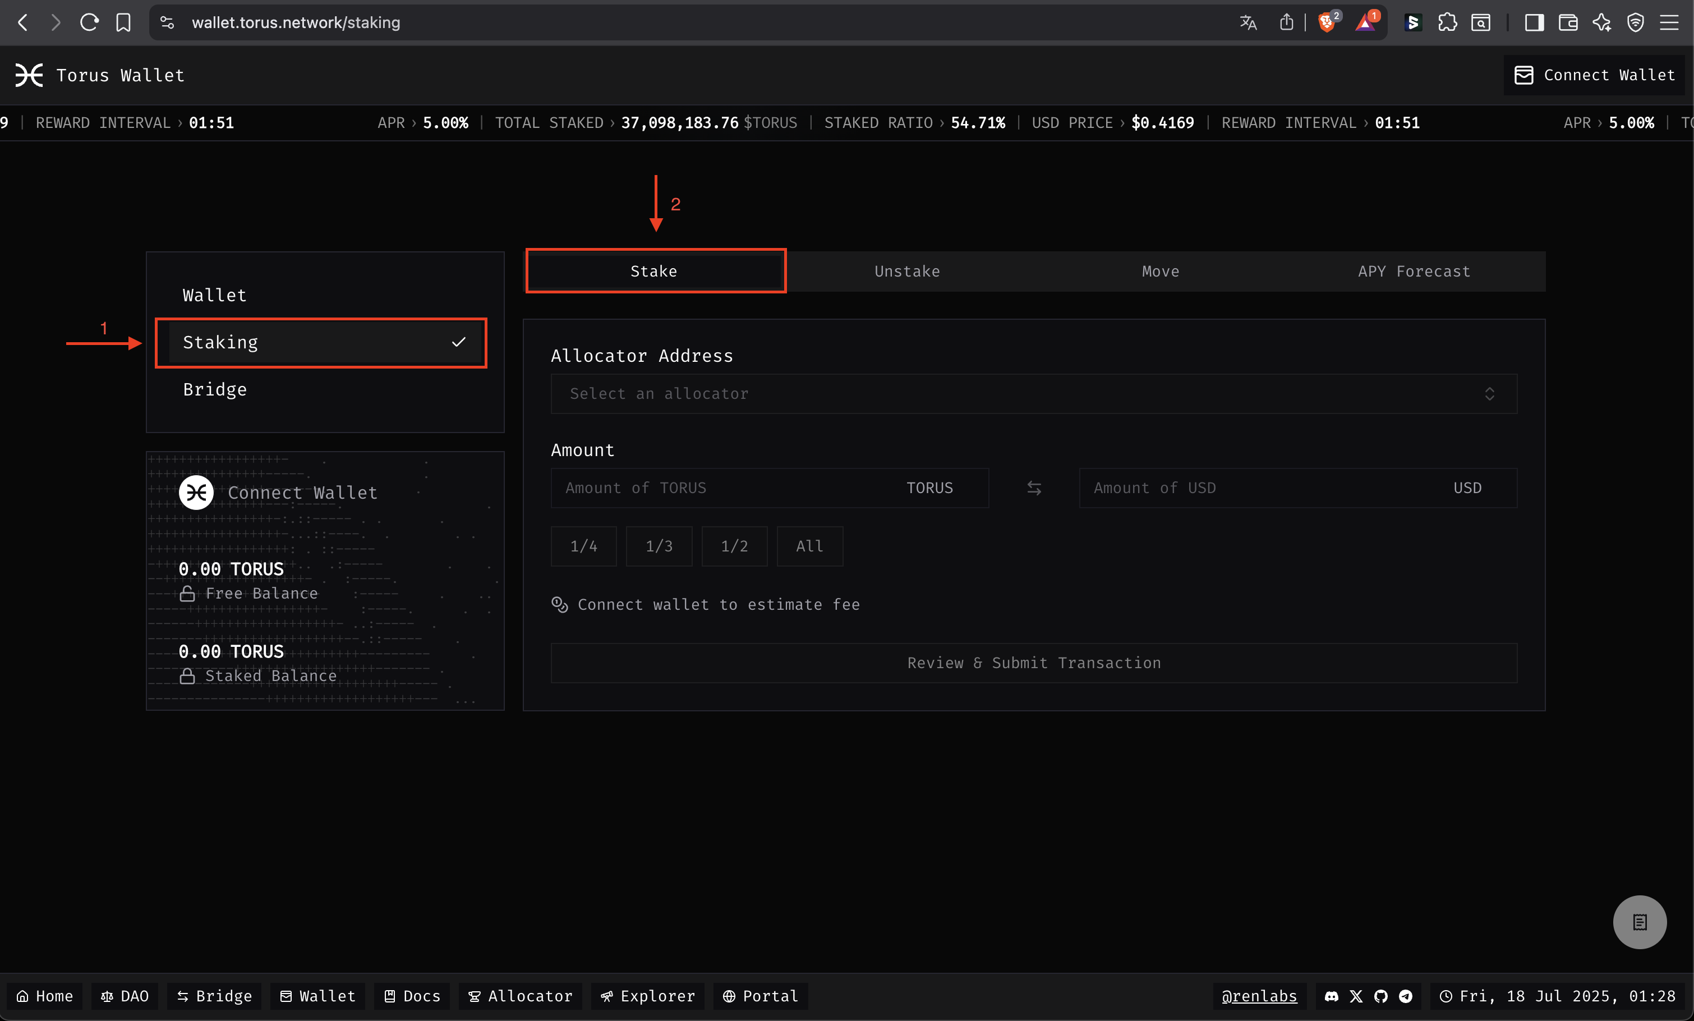The width and height of the screenshot is (1694, 1021).
Task: Open the X (Twitter) icon in the footer
Action: click(1356, 996)
